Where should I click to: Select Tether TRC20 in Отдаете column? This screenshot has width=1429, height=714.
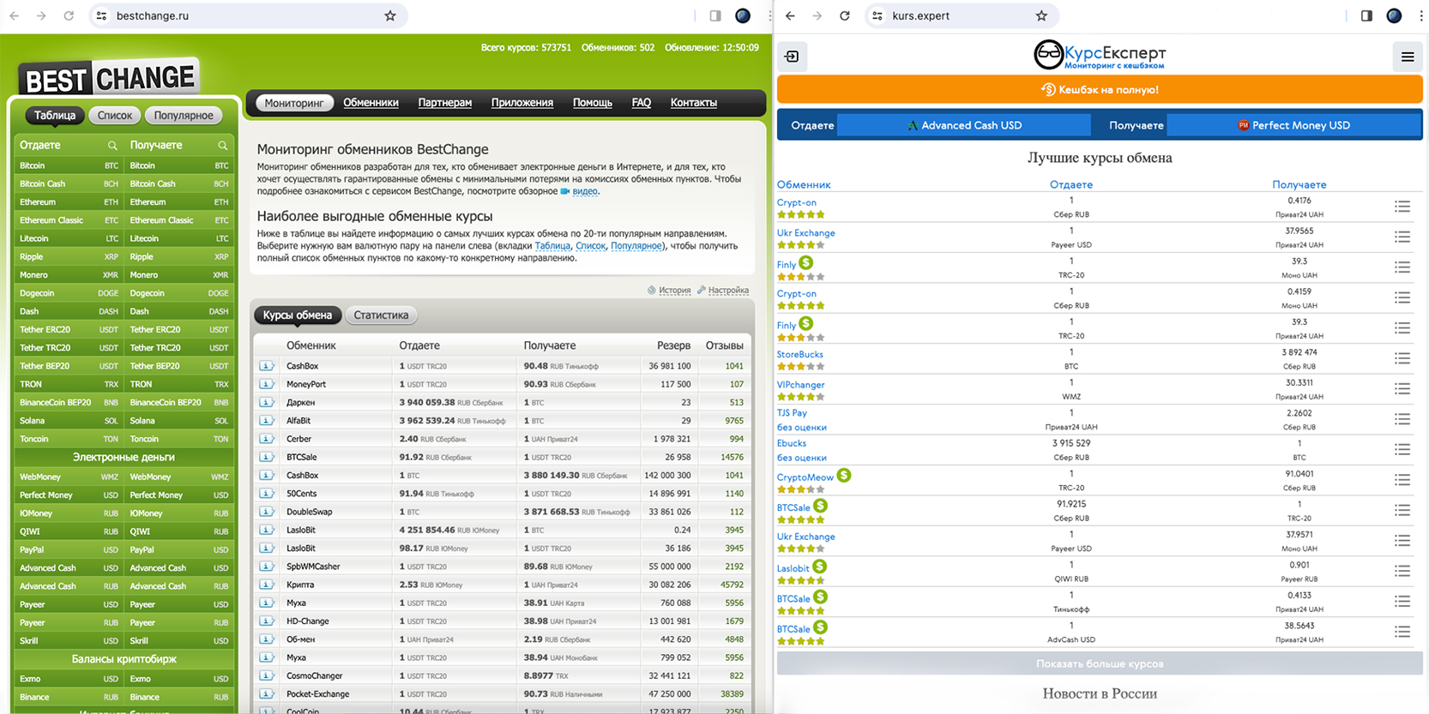pyautogui.click(x=69, y=348)
